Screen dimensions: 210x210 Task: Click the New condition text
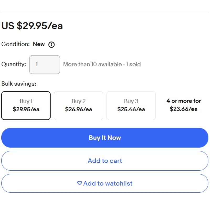(39, 44)
